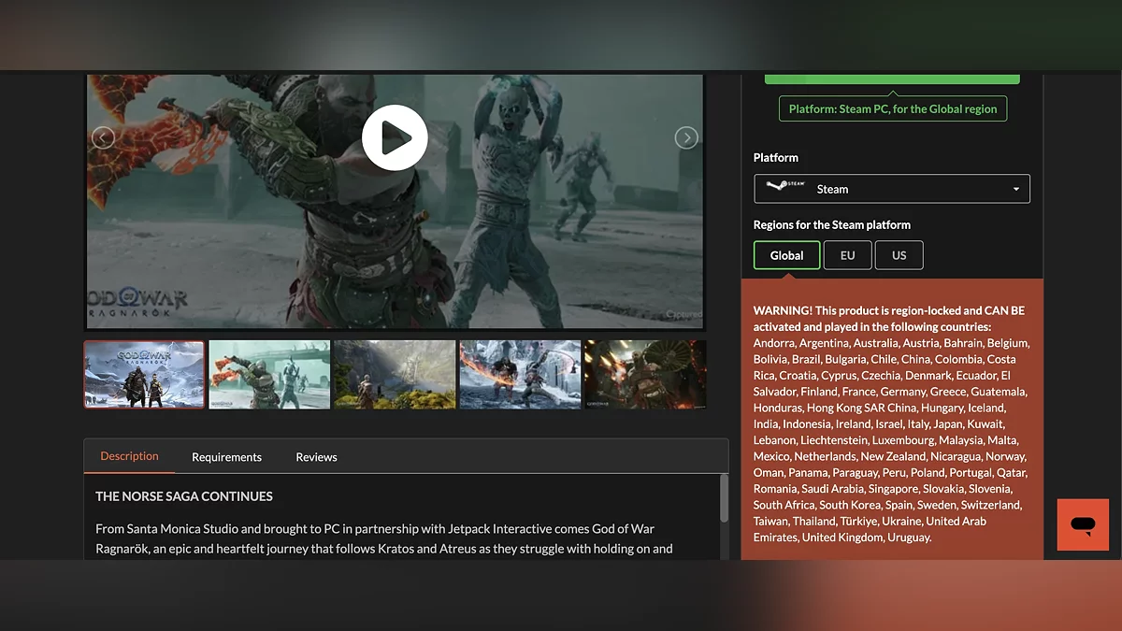Image resolution: width=1122 pixels, height=631 pixels.
Task: Click the description panel scrollbar
Action: coord(724,500)
